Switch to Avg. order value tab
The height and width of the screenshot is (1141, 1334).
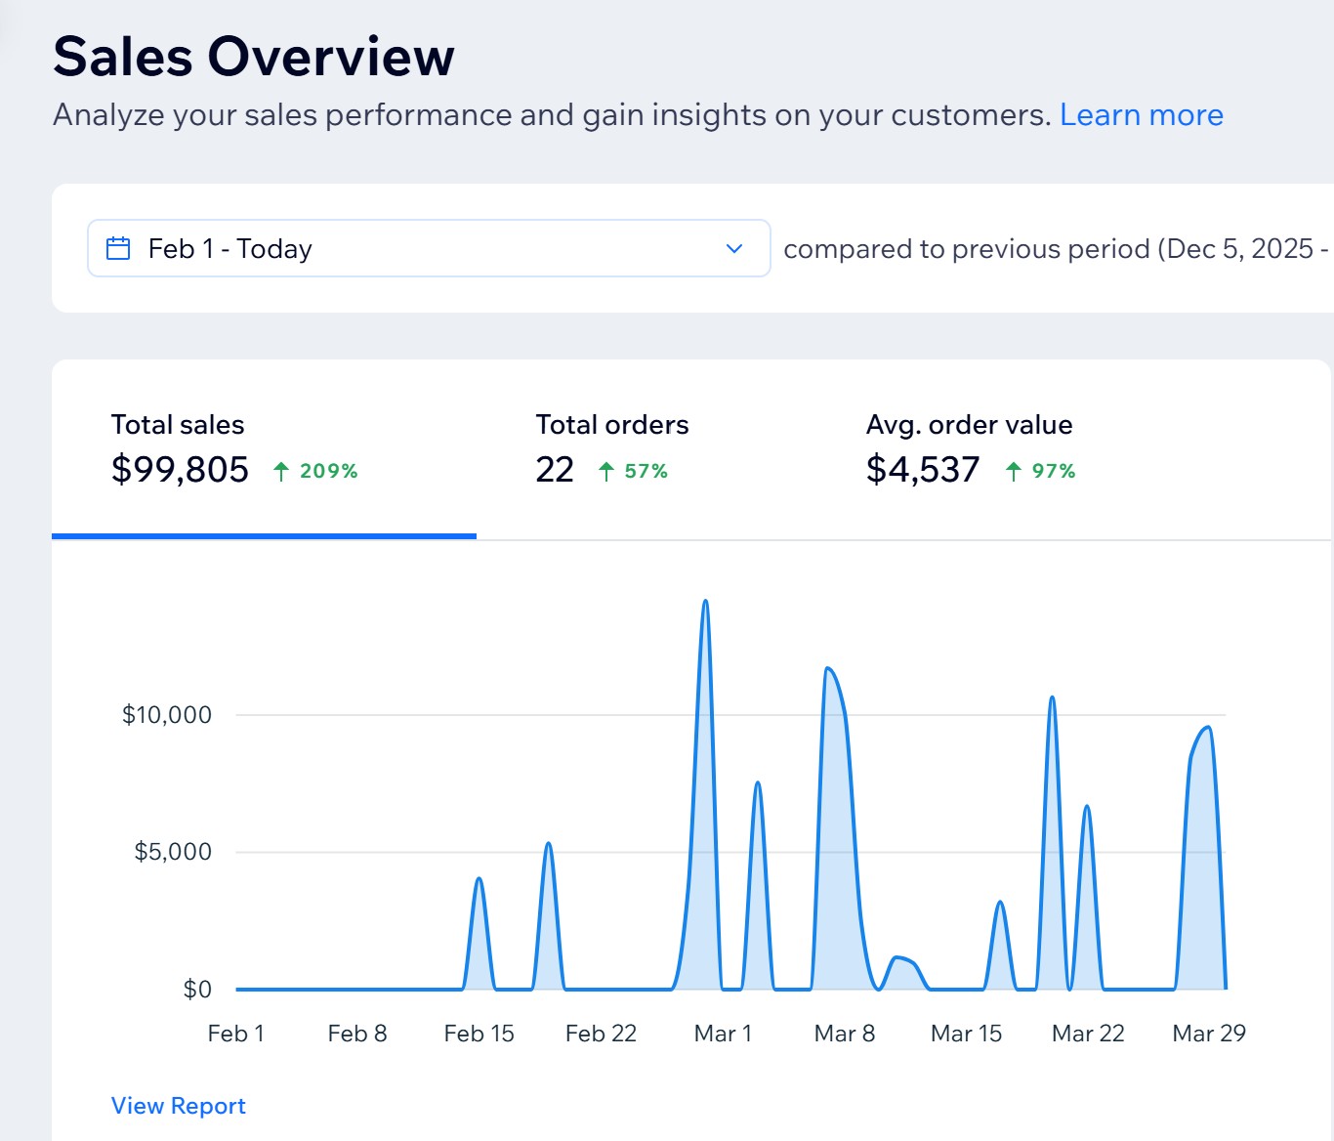click(970, 449)
